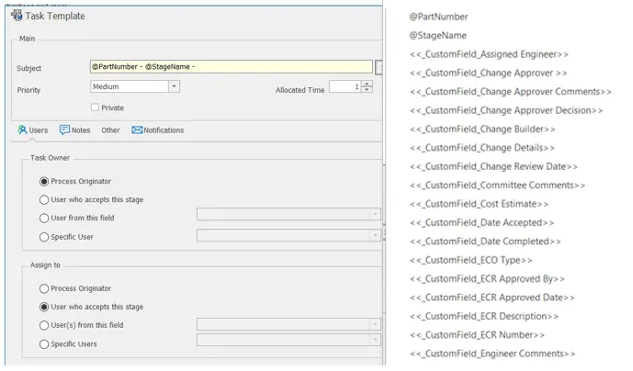633x371 pixels.
Task: Select User from this field under Task Owner
Action: click(x=45, y=218)
